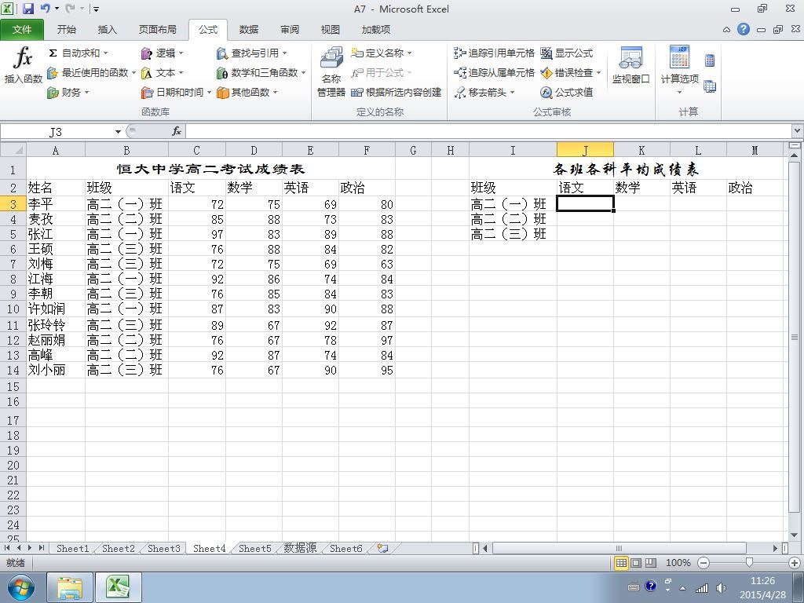Open the Watch Window (监视窗口)
804x603 pixels.
tap(630, 65)
